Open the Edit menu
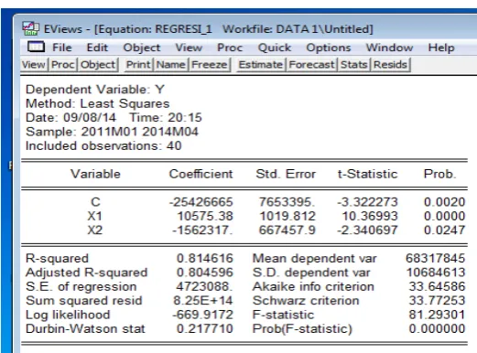The width and height of the screenshot is (477, 353). pos(97,48)
